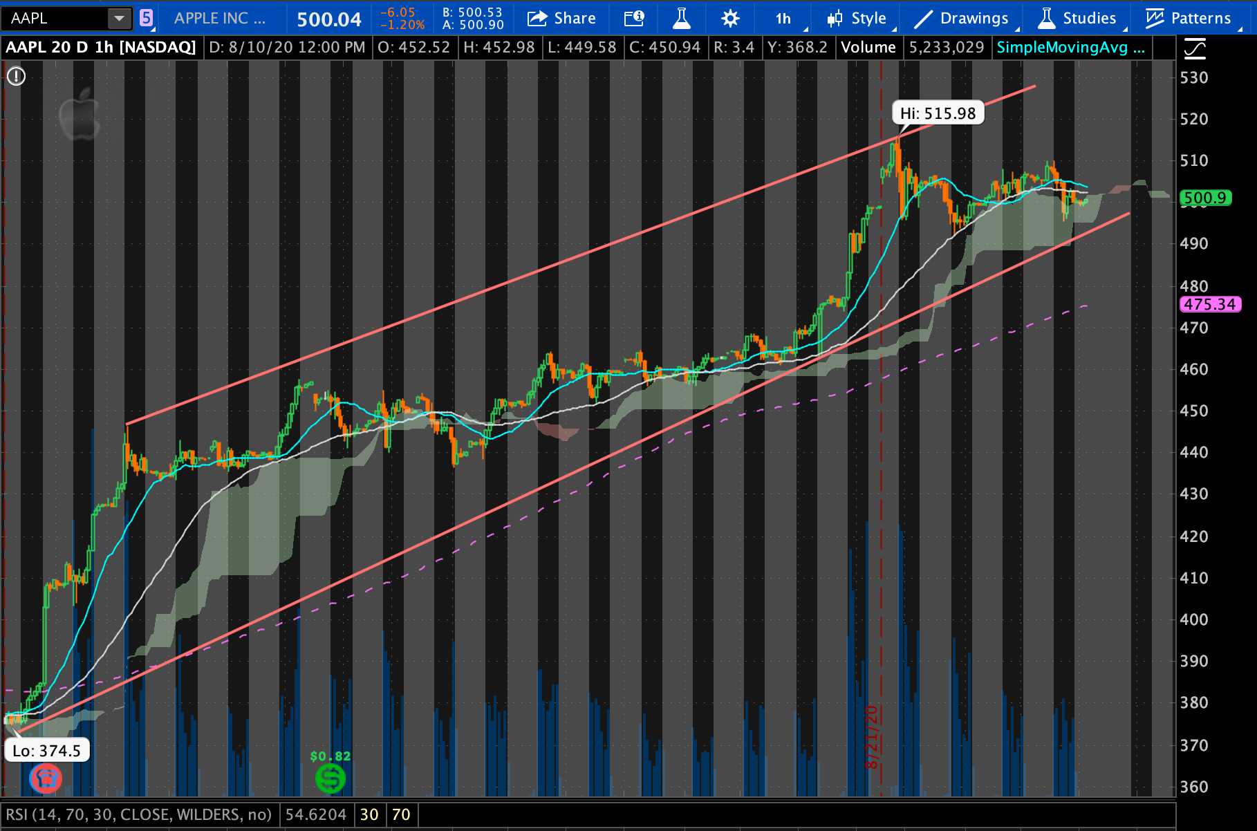Screen dimensions: 1257x831
Task: Open the flask thinkLog icon
Action: coord(682,19)
